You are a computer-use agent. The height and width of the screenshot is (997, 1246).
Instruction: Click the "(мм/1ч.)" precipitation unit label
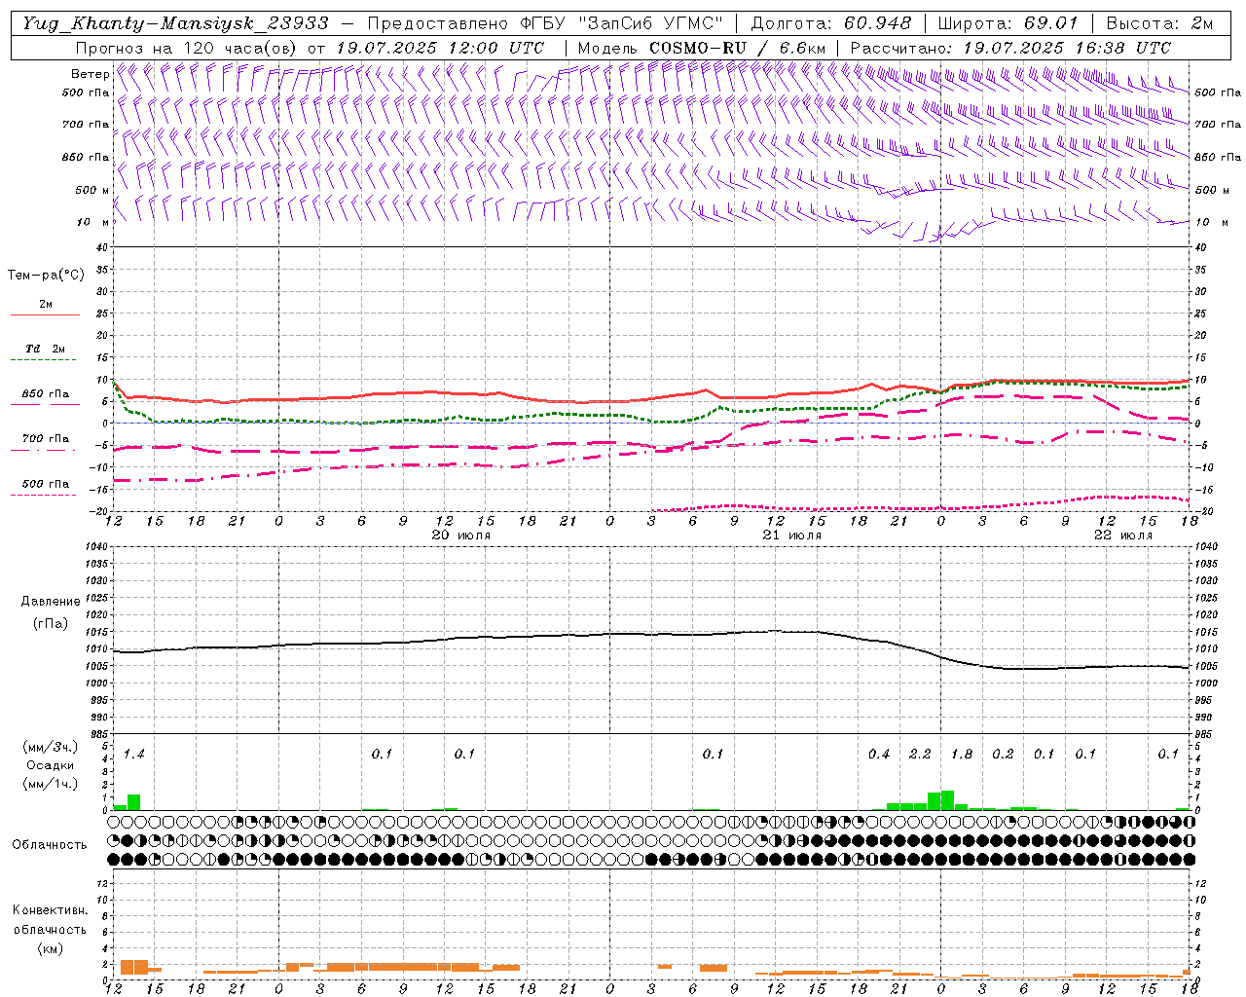[50, 784]
